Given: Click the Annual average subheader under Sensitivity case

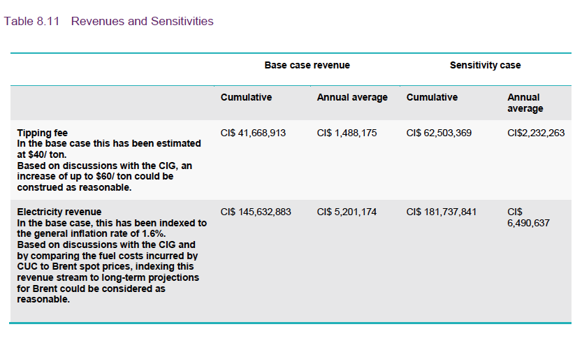Looking at the screenshot, I should coord(525,103).
